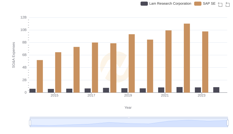Click the 6B y-axis label
The width and height of the screenshot is (233, 134).
pyautogui.click(x=24, y=55)
